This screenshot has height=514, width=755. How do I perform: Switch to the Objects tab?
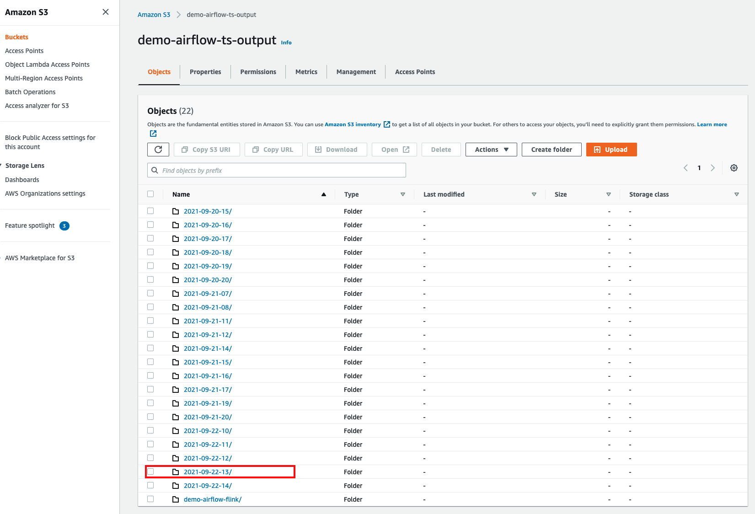click(x=159, y=72)
